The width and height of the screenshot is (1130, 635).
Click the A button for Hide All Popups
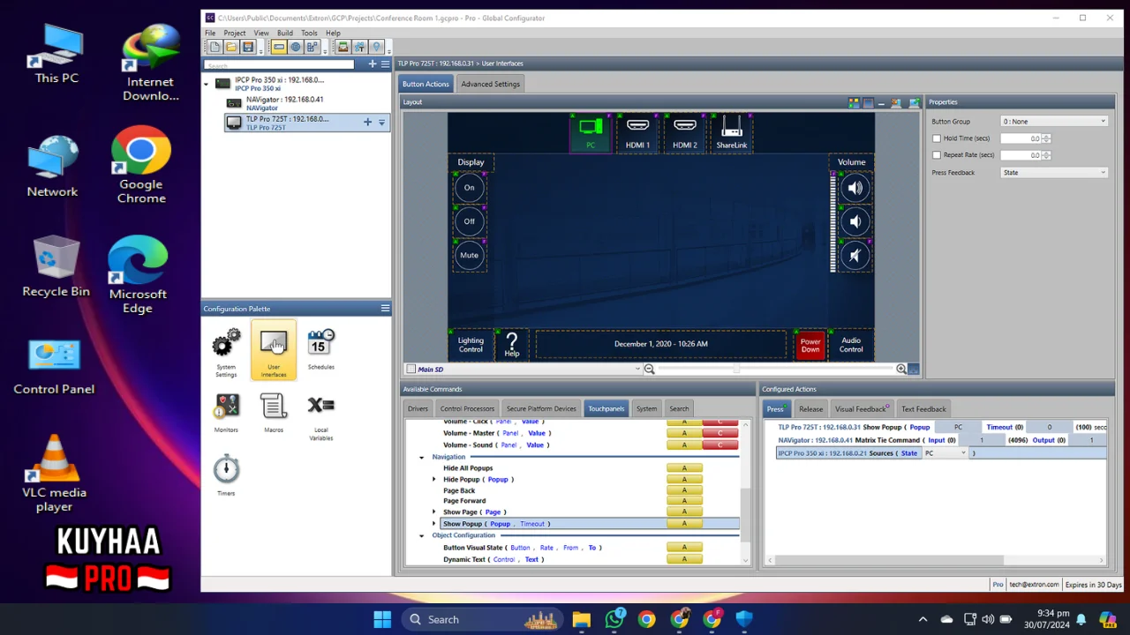(x=684, y=468)
